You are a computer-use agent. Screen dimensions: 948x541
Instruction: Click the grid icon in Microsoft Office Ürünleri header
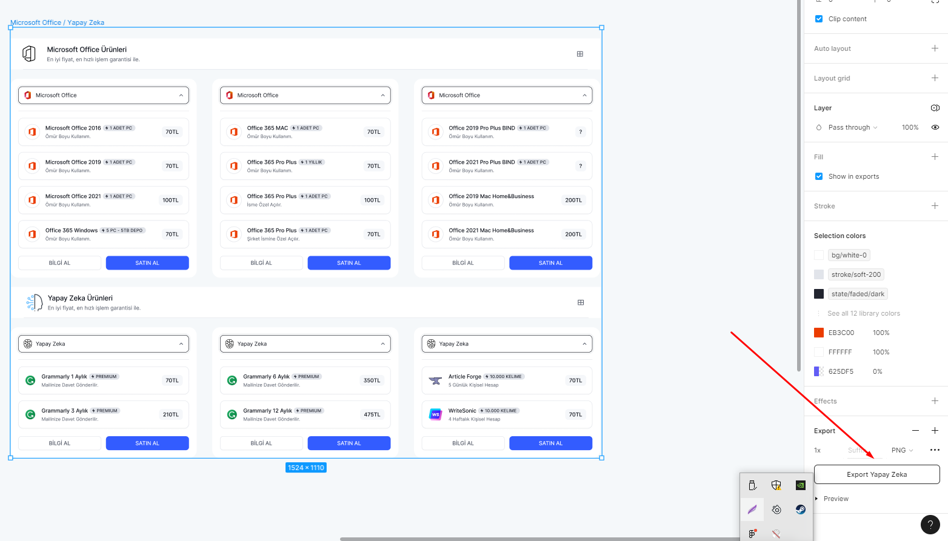[580, 54]
